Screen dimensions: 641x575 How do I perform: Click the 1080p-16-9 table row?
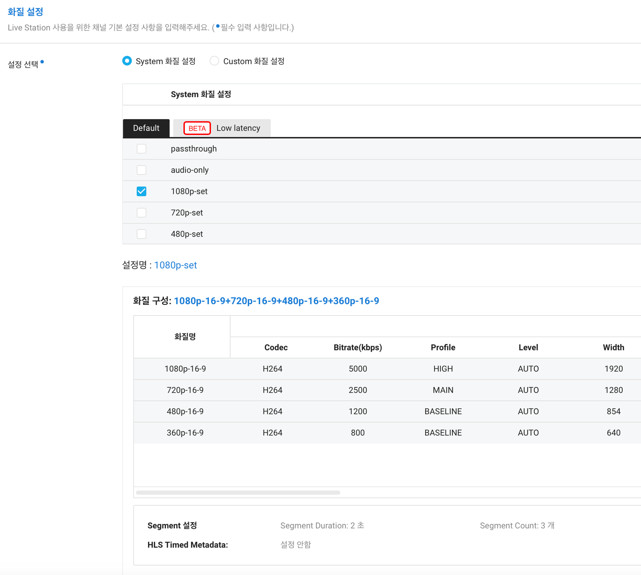tap(185, 369)
